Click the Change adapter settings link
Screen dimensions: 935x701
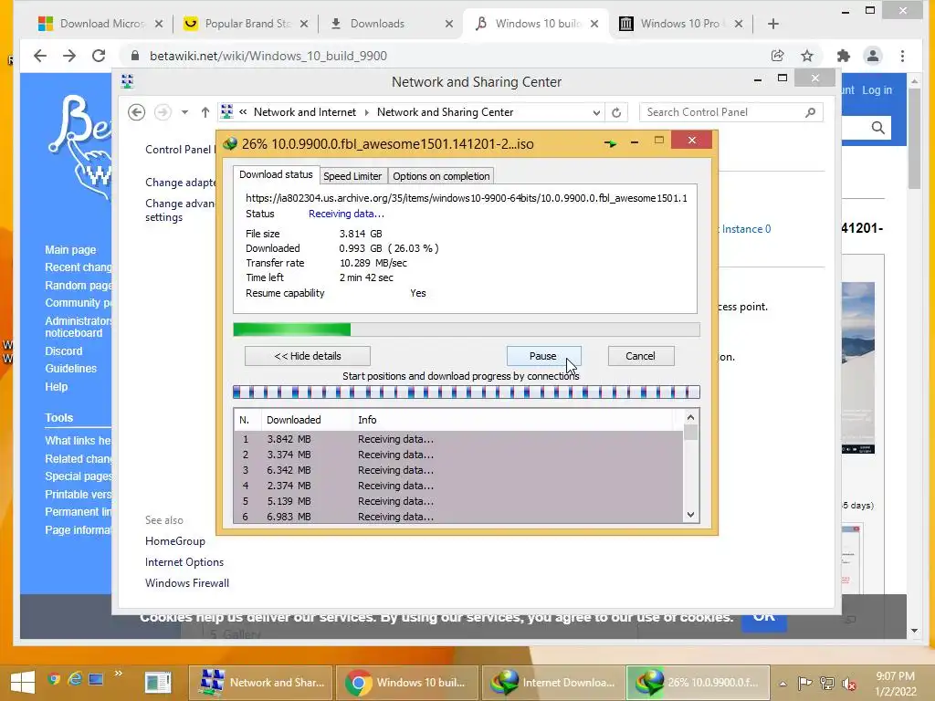tap(180, 182)
